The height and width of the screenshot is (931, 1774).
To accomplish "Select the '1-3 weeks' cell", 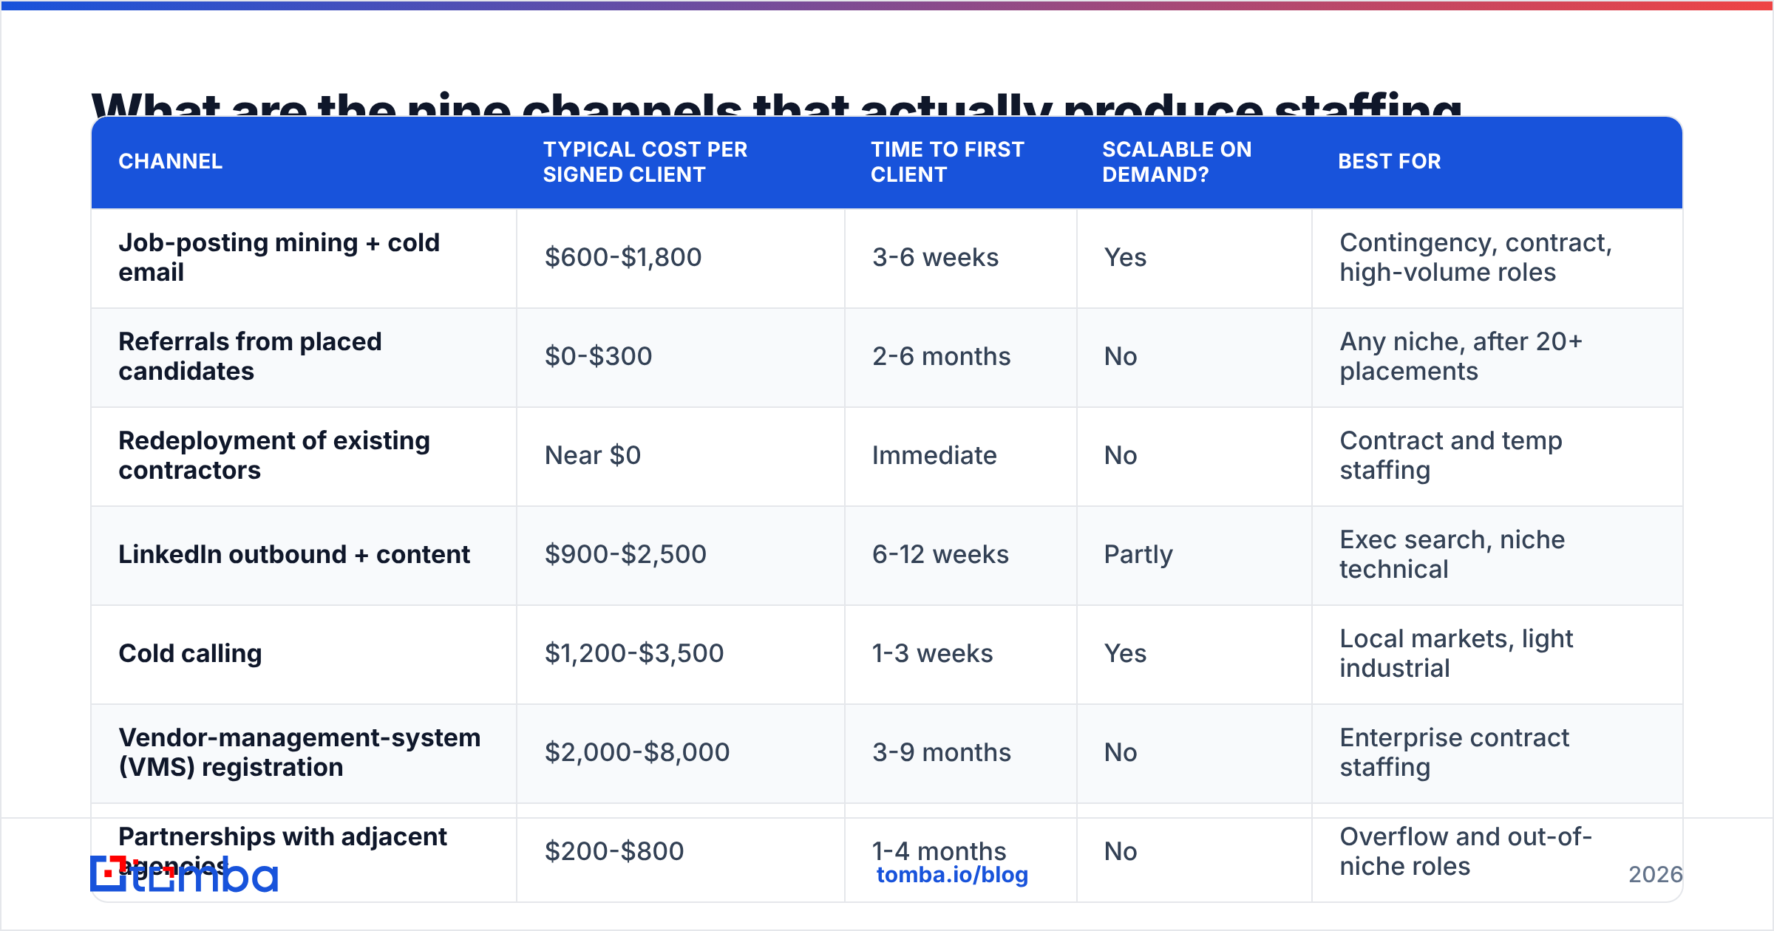I will click(x=960, y=654).
